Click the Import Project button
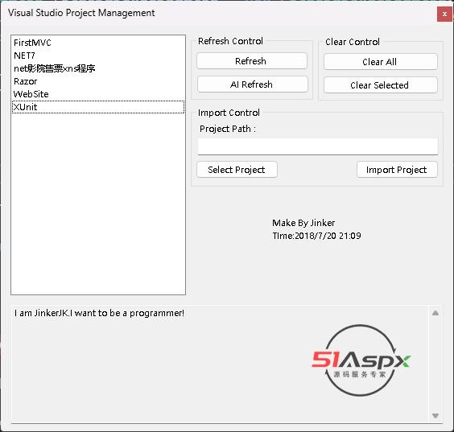Viewport: 454px width, 432px height. (x=397, y=170)
